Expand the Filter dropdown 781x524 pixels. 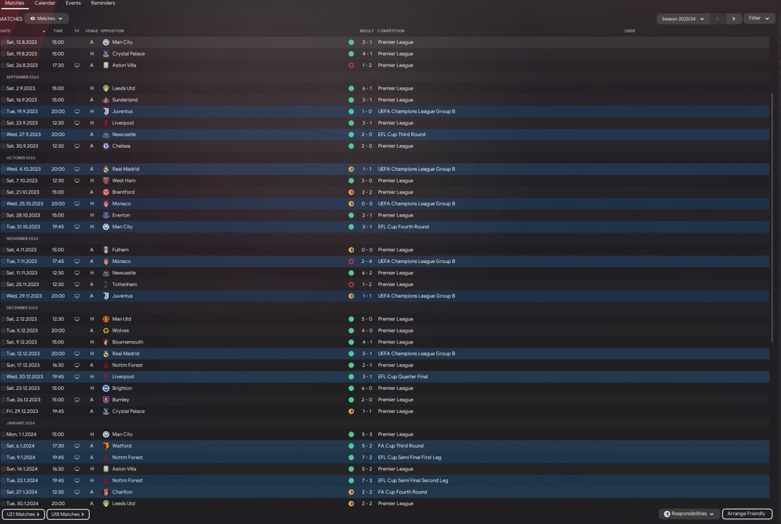pos(759,18)
